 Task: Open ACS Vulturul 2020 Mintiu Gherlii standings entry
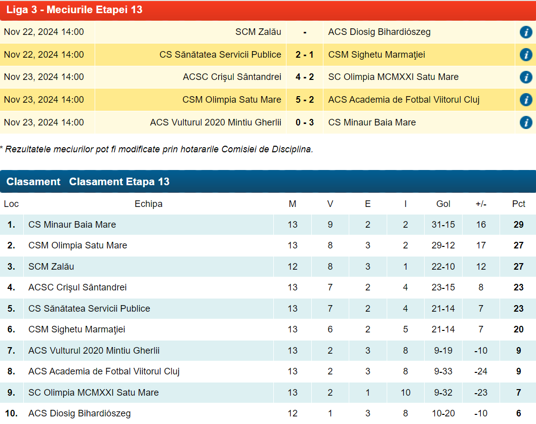(94, 351)
